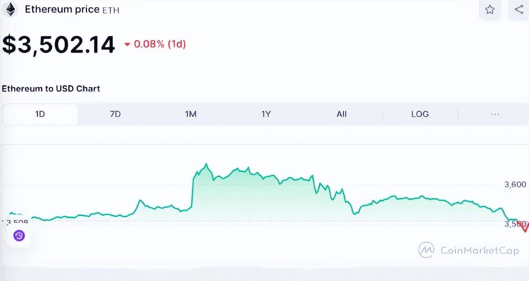
Task: Toggle LOG scale on chart
Action: [x=420, y=114]
